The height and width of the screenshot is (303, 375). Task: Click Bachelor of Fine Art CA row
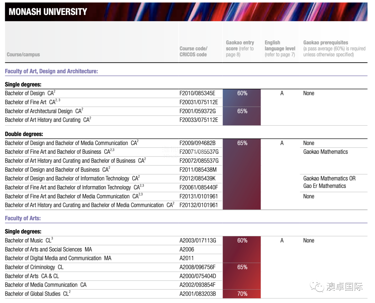[33, 102]
